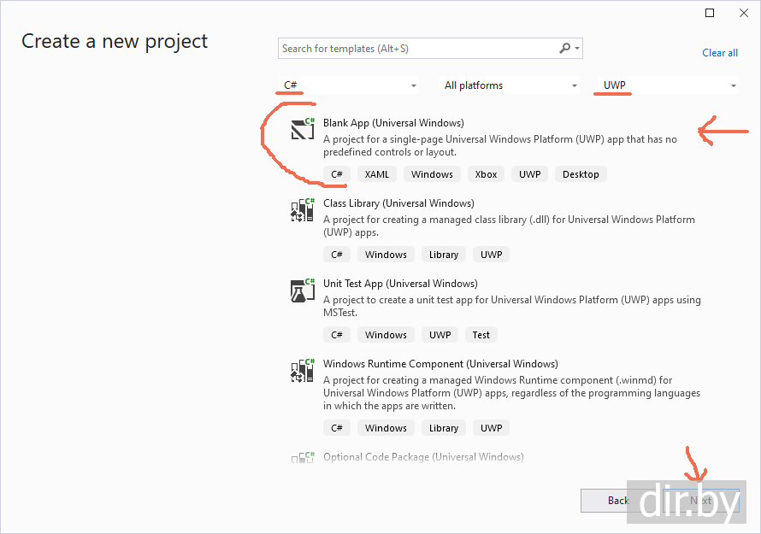The height and width of the screenshot is (534, 761).
Task: Click the search magnifier icon
Action: pos(564,48)
